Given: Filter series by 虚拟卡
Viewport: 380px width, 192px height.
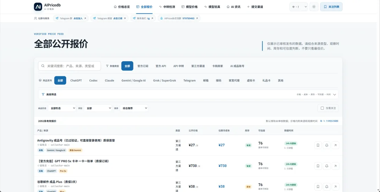Looking at the screenshot, I should coord(251,81).
